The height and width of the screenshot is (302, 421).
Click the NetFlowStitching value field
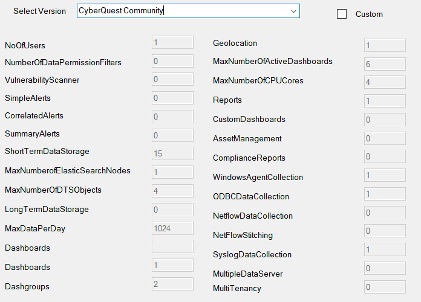pos(385,231)
